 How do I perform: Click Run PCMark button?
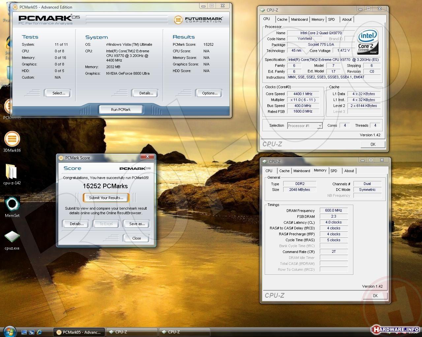click(121, 110)
